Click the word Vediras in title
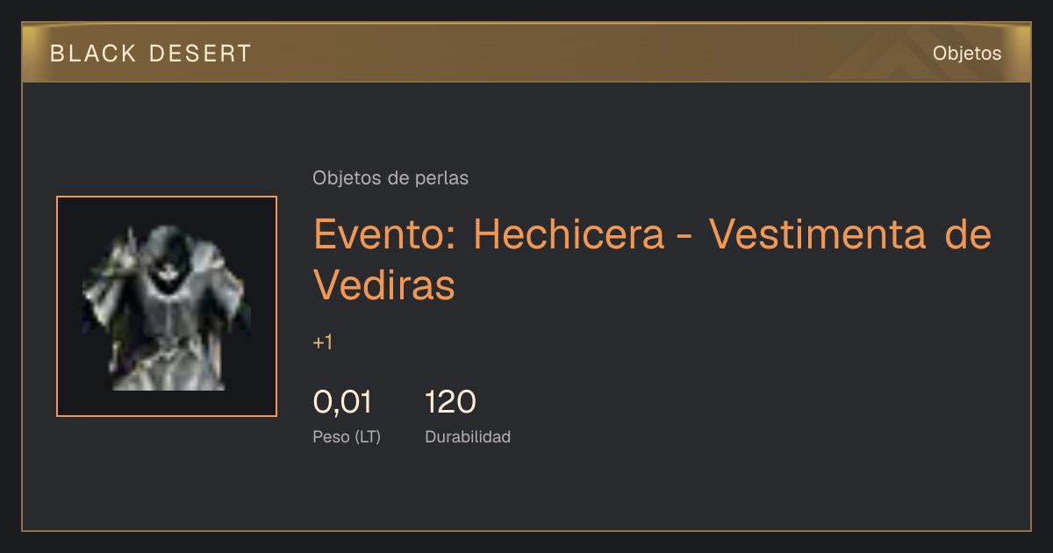The height and width of the screenshot is (553, 1053). (384, 284)
